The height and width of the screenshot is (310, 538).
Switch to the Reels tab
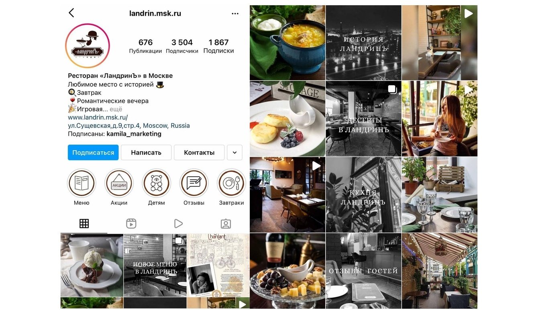tap(131, 224)
